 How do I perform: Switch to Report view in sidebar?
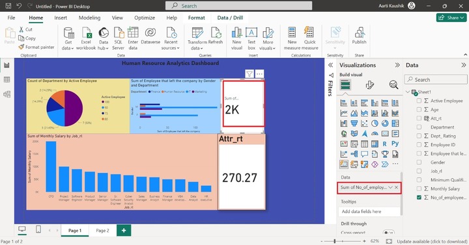(7, 65)
